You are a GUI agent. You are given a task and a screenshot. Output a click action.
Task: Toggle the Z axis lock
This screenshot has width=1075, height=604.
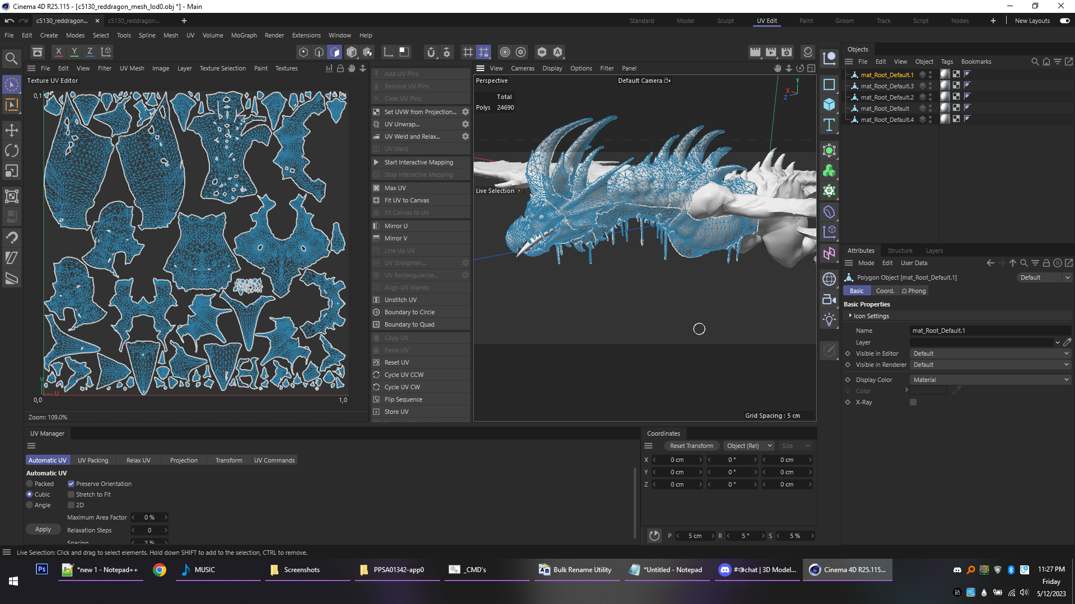tap(90, 52)
